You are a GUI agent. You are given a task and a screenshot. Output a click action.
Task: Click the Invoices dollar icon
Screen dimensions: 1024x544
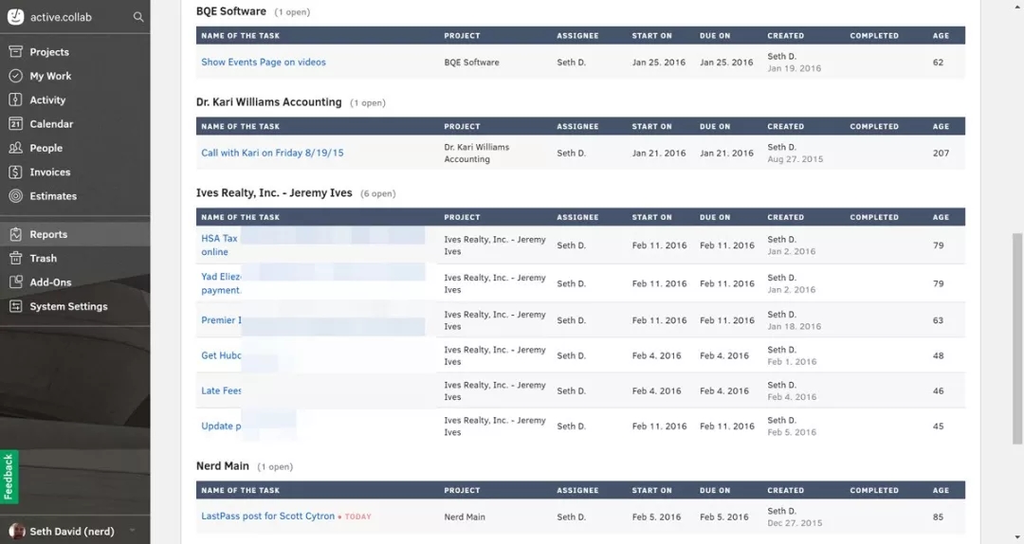pos(16,172)
